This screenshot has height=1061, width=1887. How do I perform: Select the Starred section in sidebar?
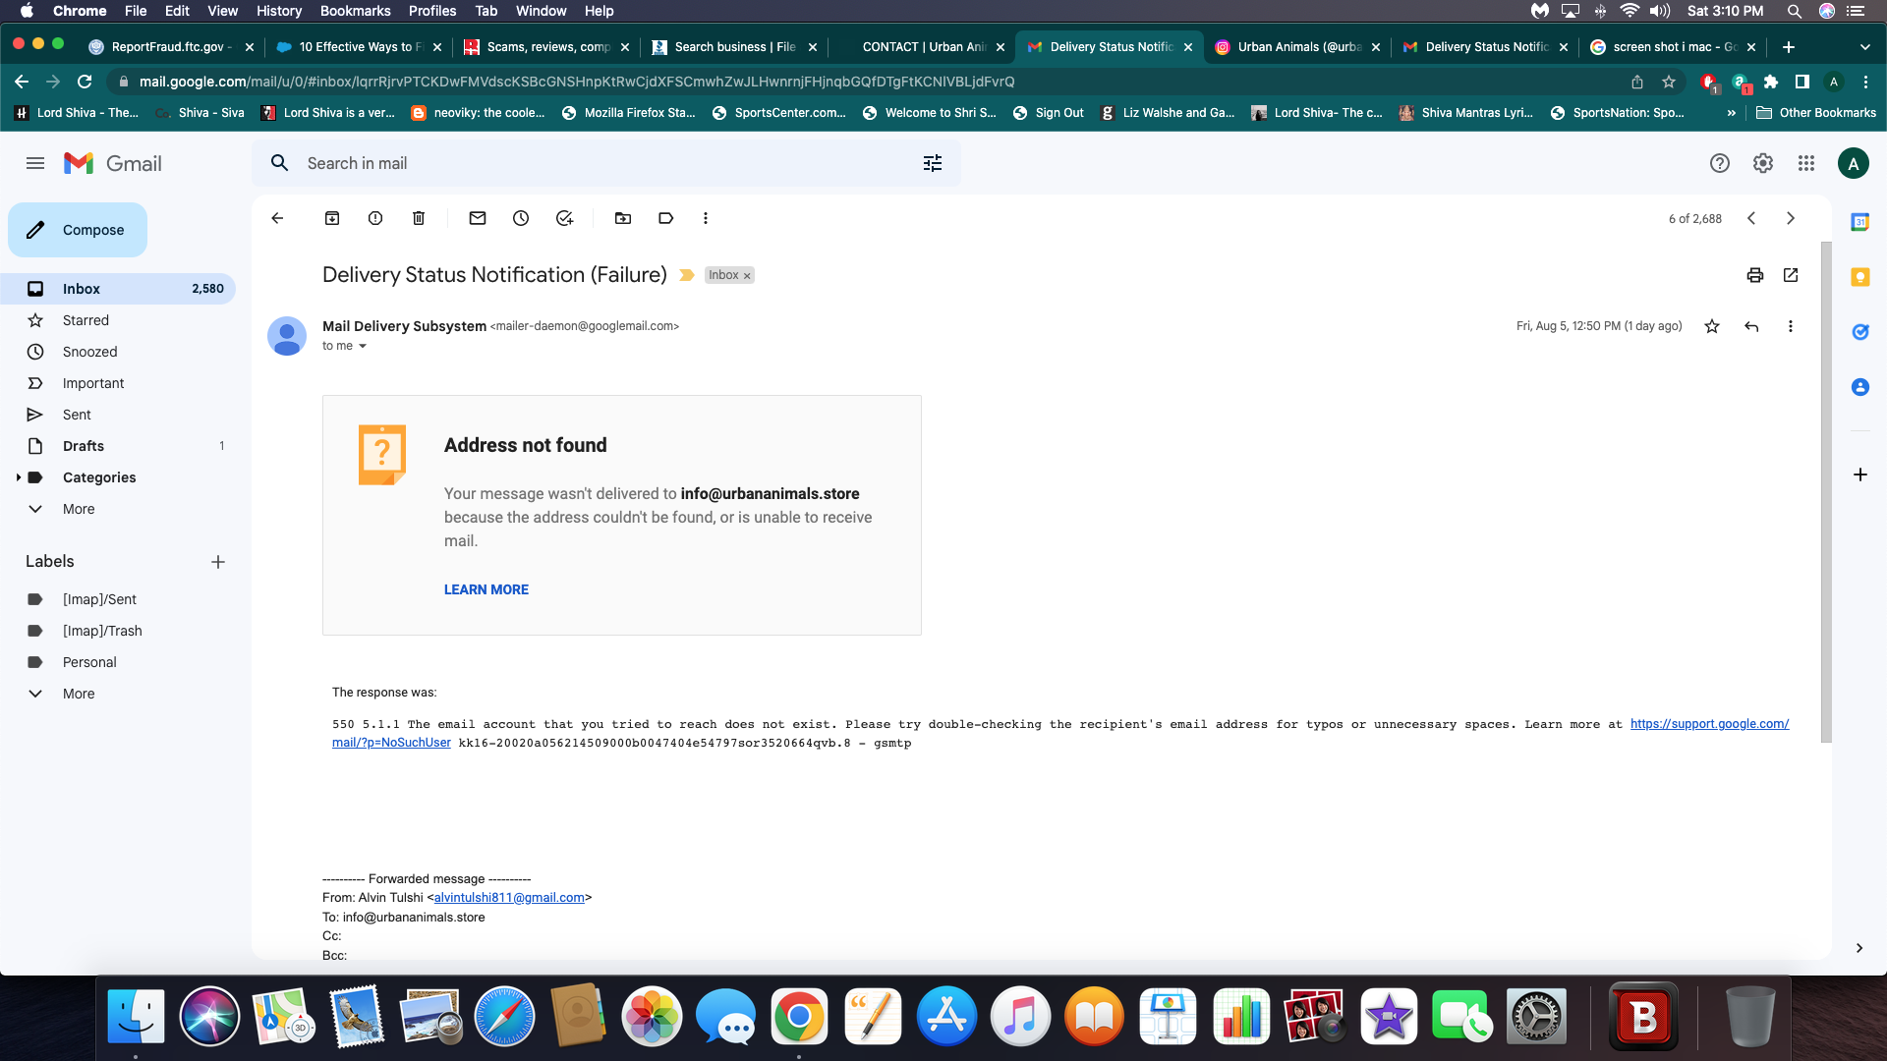click(x=86, y=320)
